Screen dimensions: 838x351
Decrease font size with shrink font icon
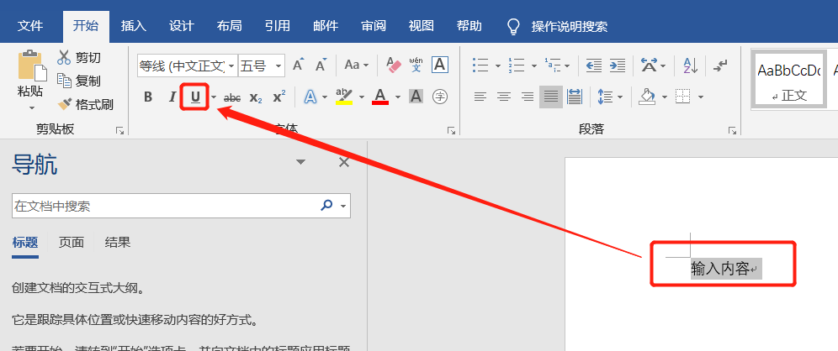[321, 65]
